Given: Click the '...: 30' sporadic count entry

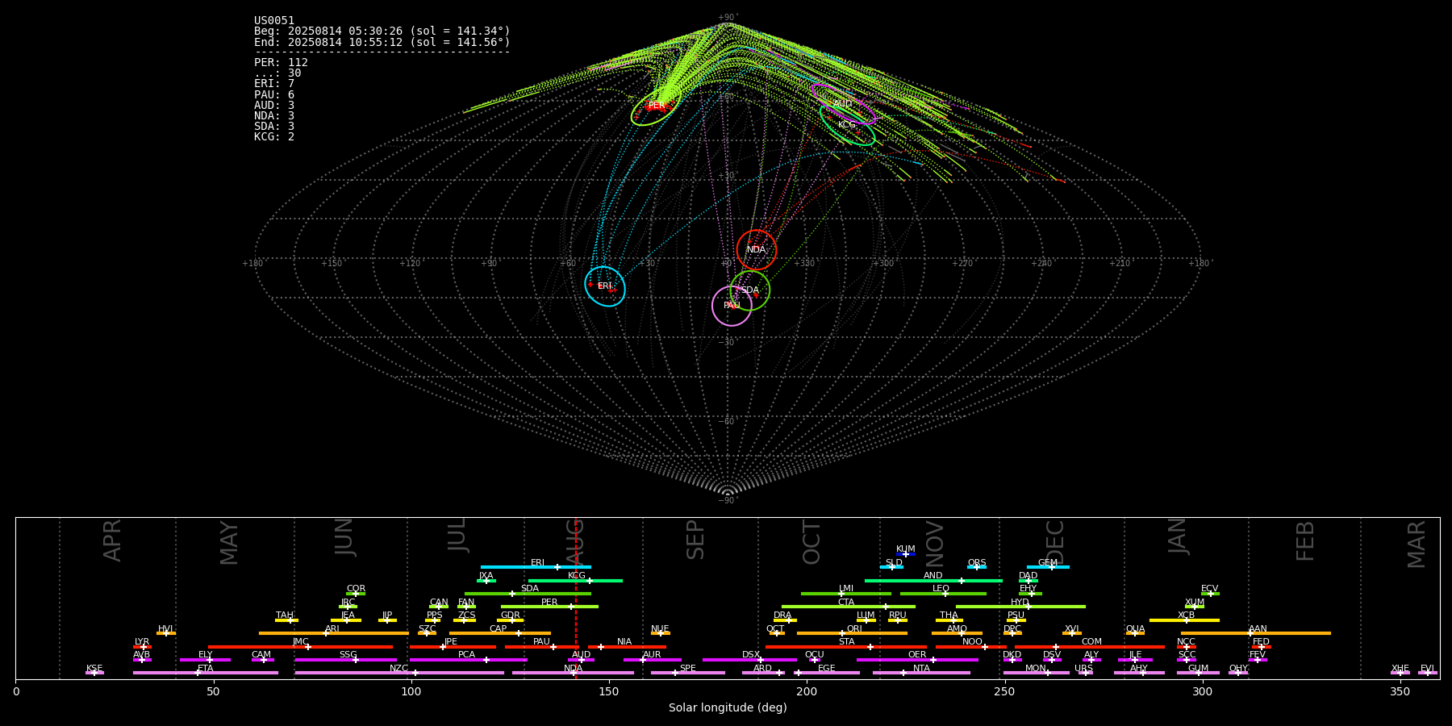Looking at the screenshot, I should pyautogui.click(x=277, y=73).
